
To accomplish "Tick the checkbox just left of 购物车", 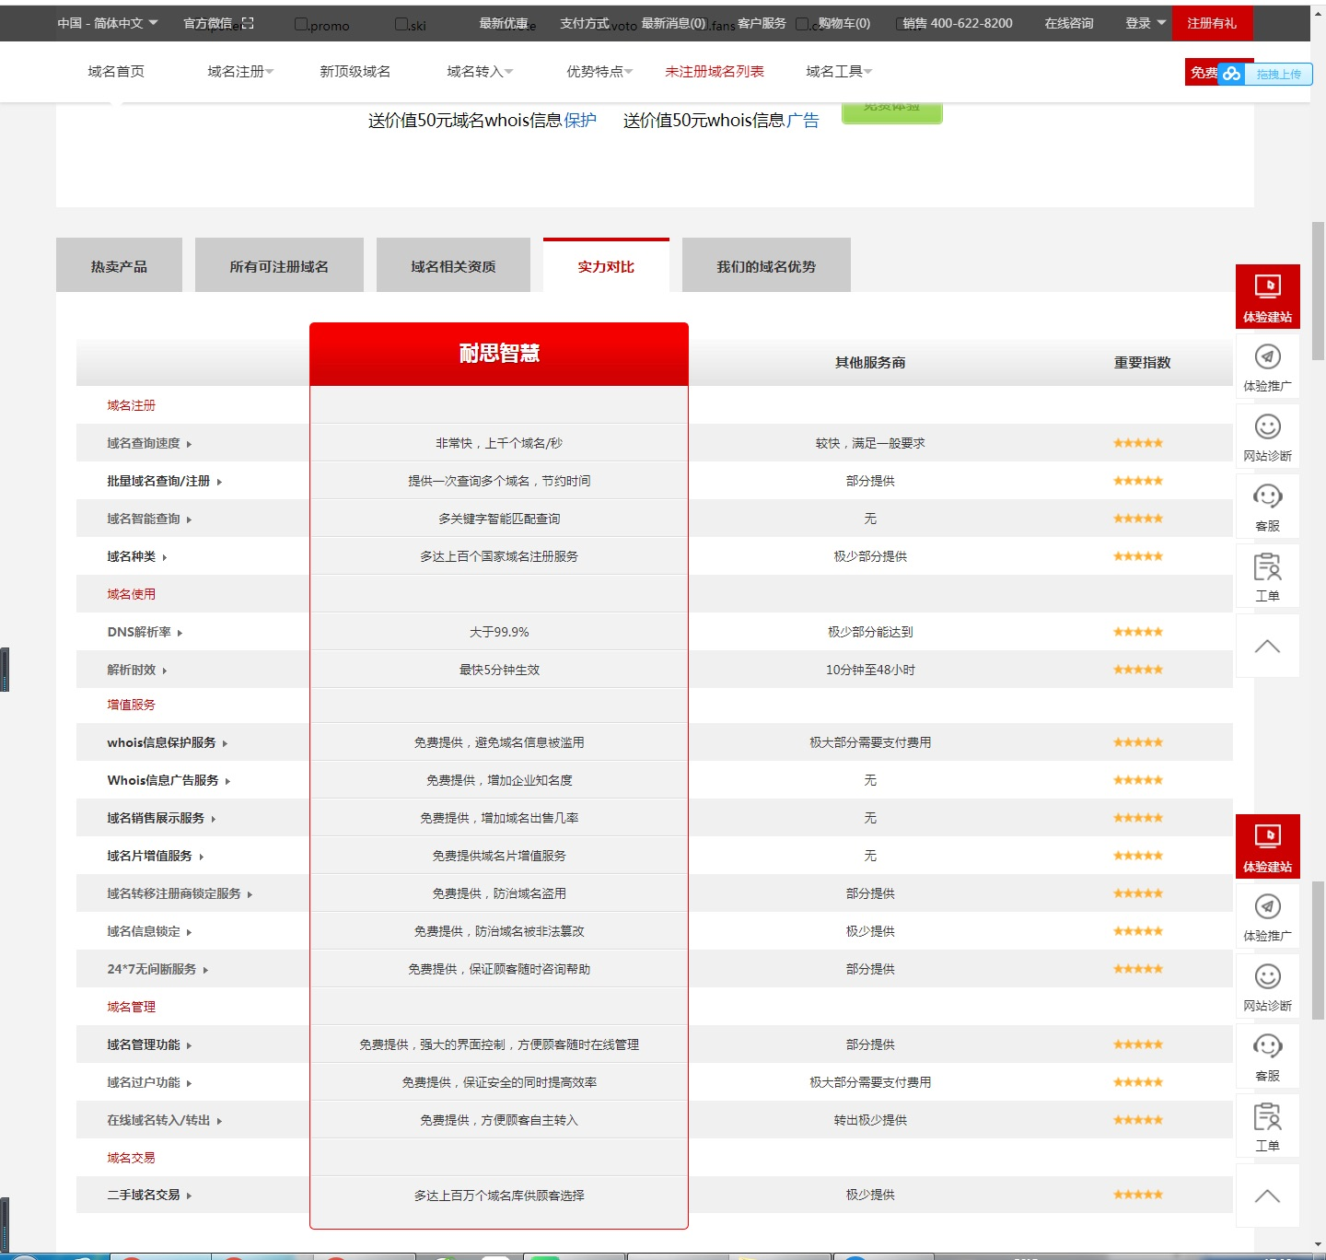I will tap(802, 24).
